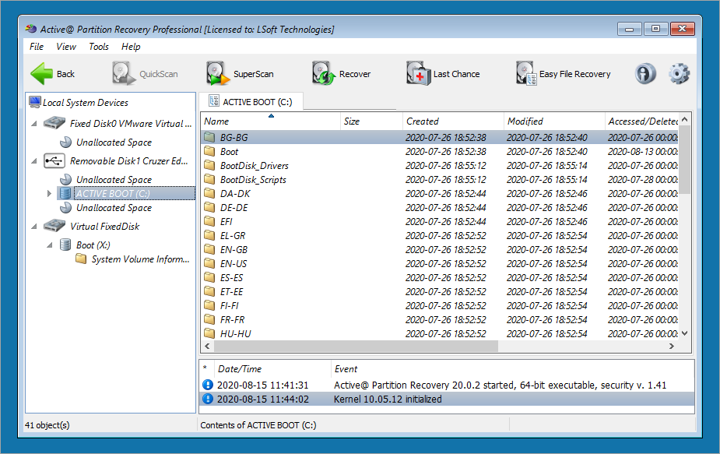Click the info icon of Kernel initialized event
720x454 pixels.
[x=208, y=399]
